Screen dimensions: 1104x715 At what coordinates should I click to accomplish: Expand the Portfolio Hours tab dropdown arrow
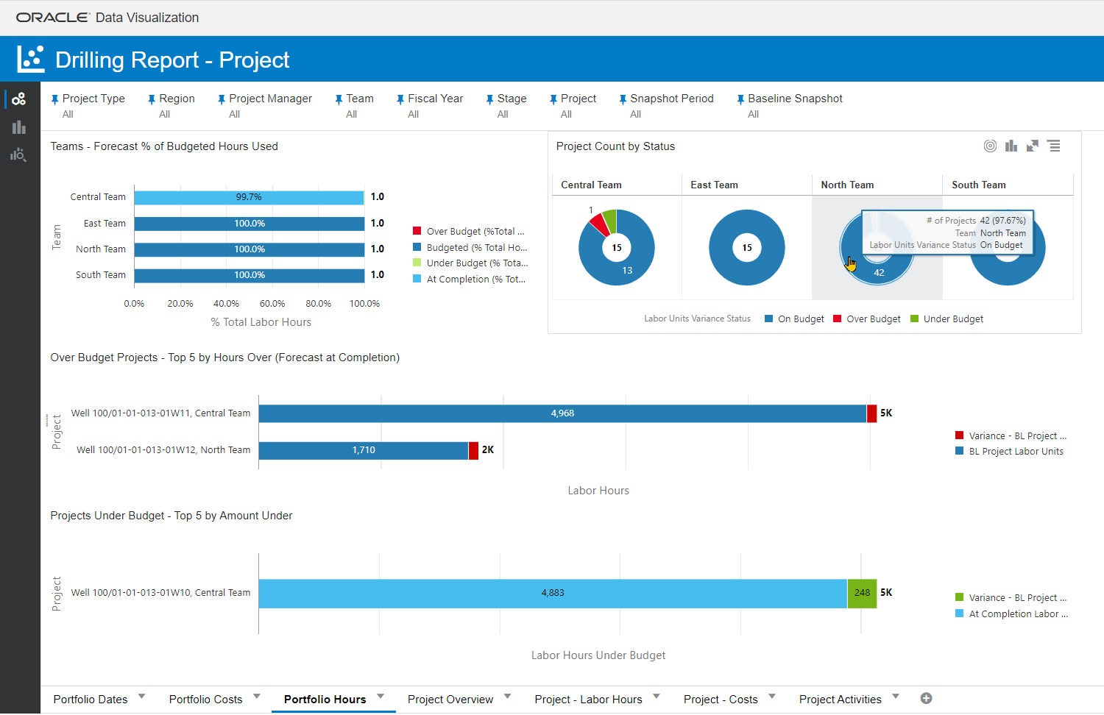point(381,696)
